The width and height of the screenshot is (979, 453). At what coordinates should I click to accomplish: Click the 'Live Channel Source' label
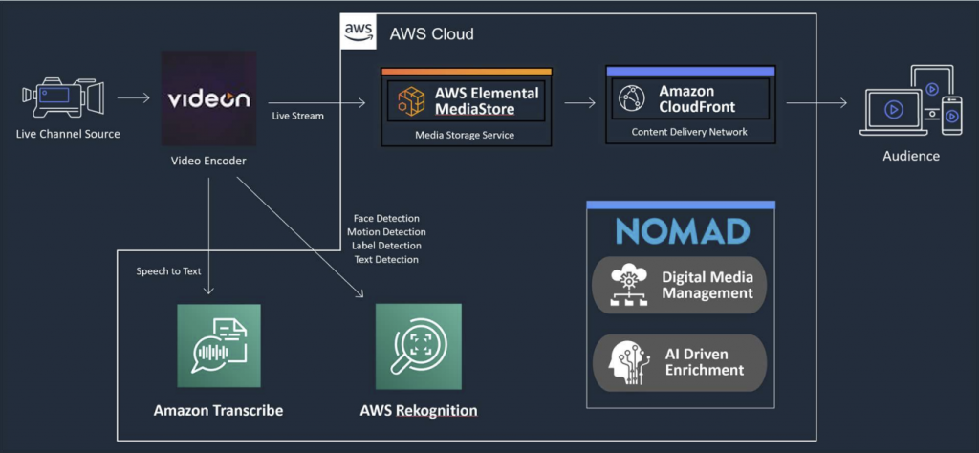[x=68, y=134]
